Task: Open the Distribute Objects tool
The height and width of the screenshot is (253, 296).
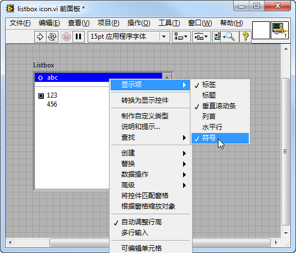Action: (x=201, y=36)
